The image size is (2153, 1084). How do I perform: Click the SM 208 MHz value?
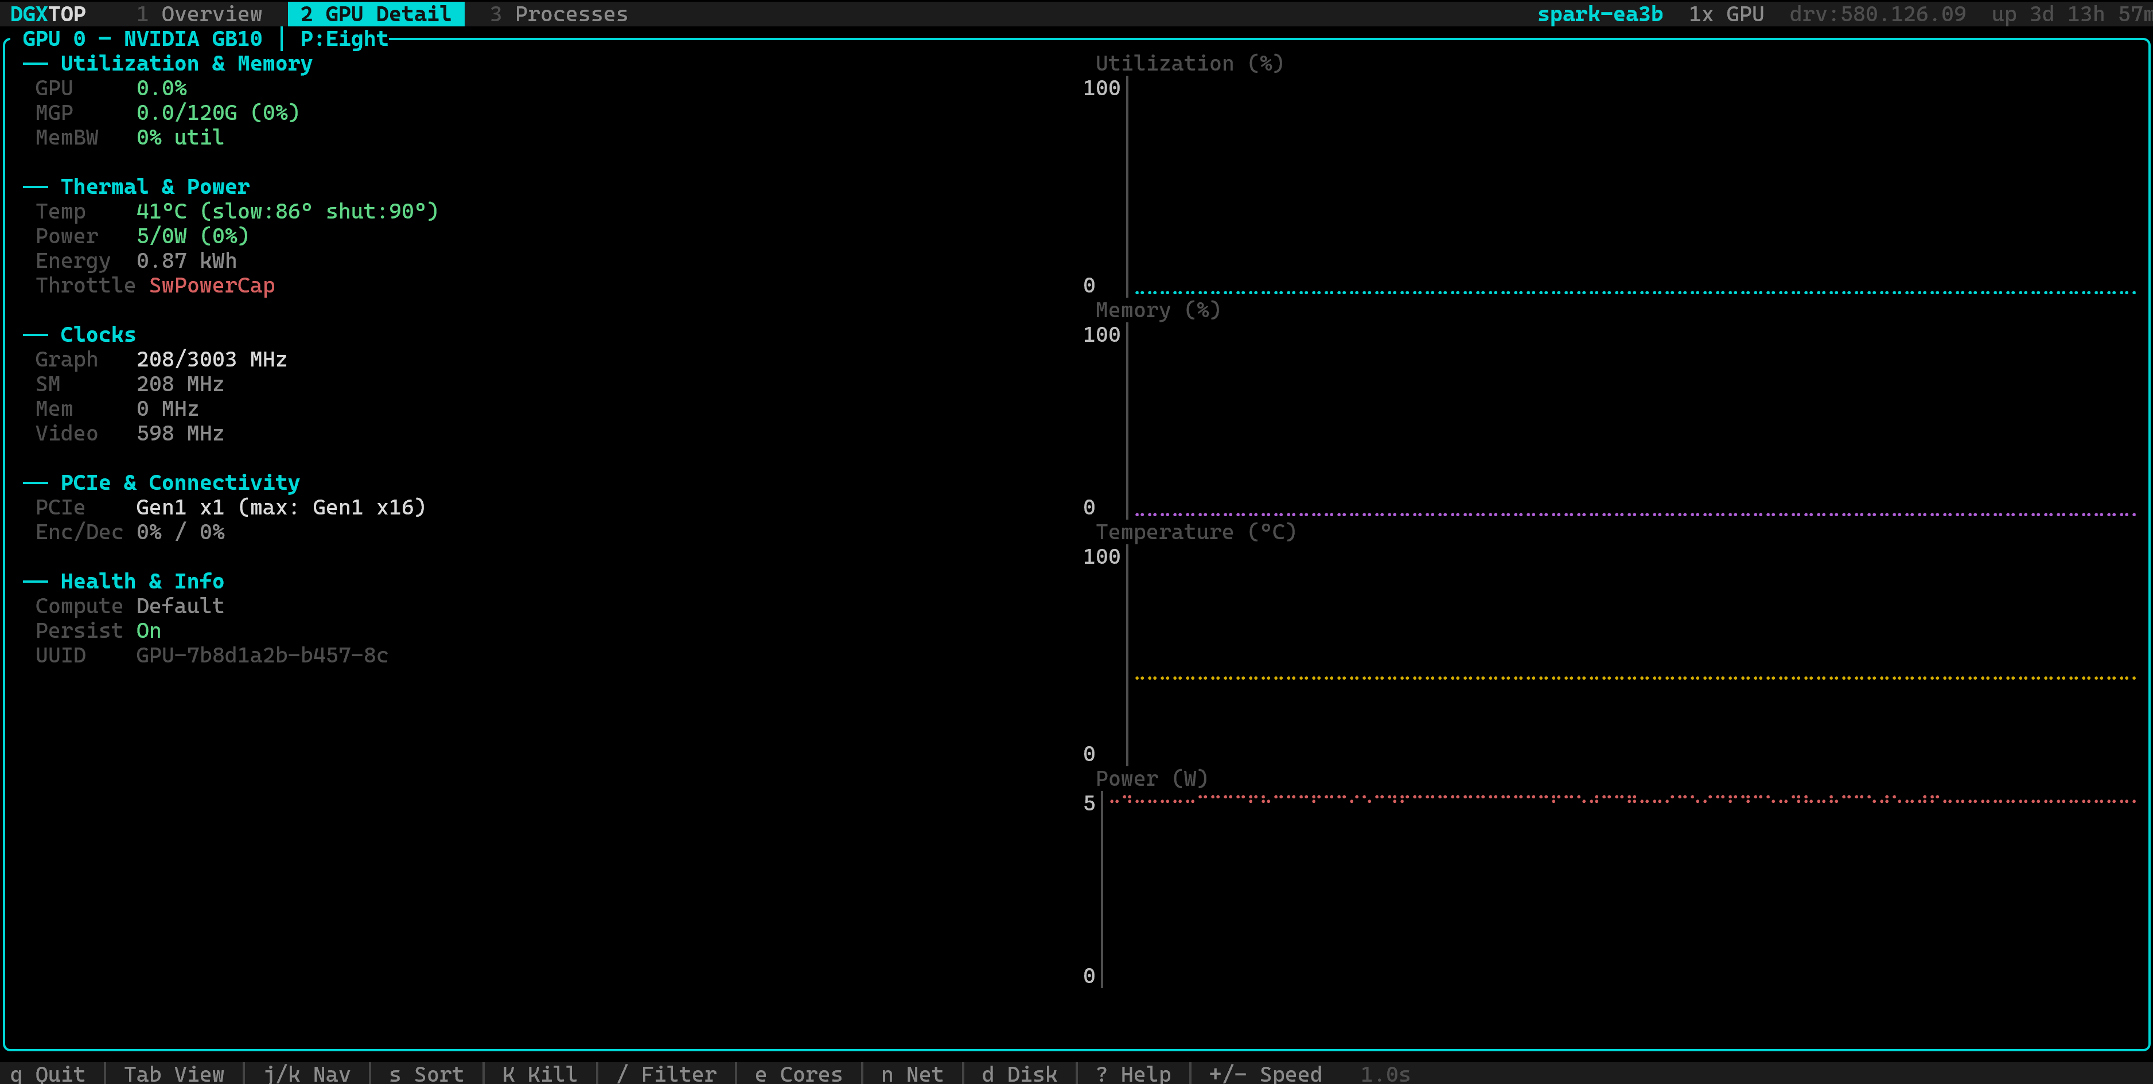180,384
